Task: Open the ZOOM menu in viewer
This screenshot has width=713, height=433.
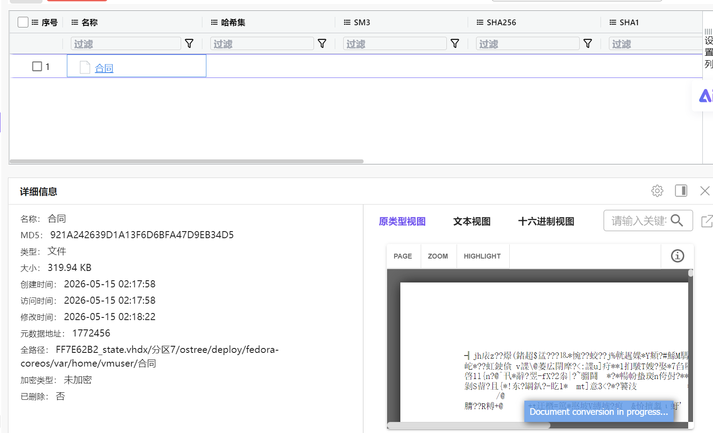Action: (x=438, y=256)
